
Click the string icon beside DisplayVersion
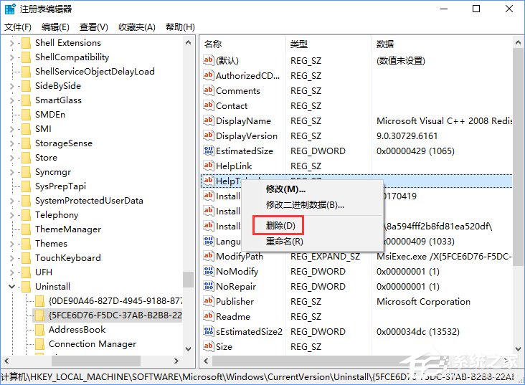pos(208,136)
